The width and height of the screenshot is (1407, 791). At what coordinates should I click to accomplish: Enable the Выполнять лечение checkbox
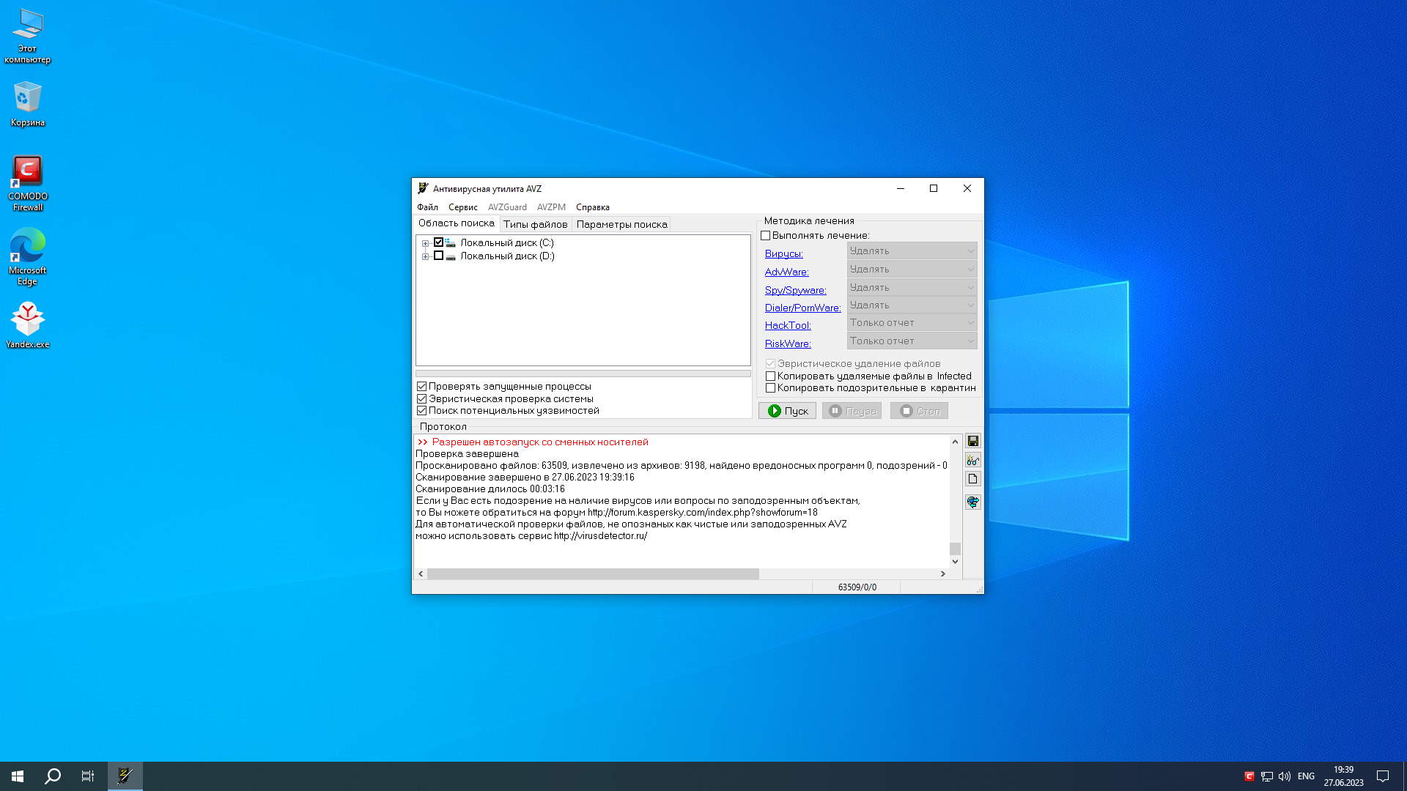click(766, 236)
